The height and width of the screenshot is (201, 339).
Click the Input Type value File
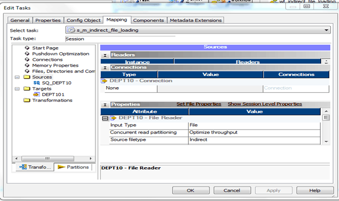254,125
